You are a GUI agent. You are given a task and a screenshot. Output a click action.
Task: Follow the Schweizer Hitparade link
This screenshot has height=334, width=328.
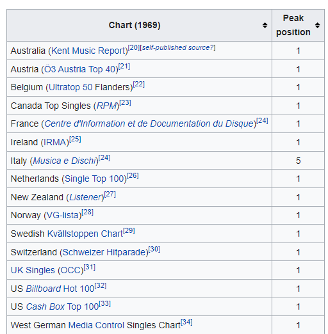[104, 252]
